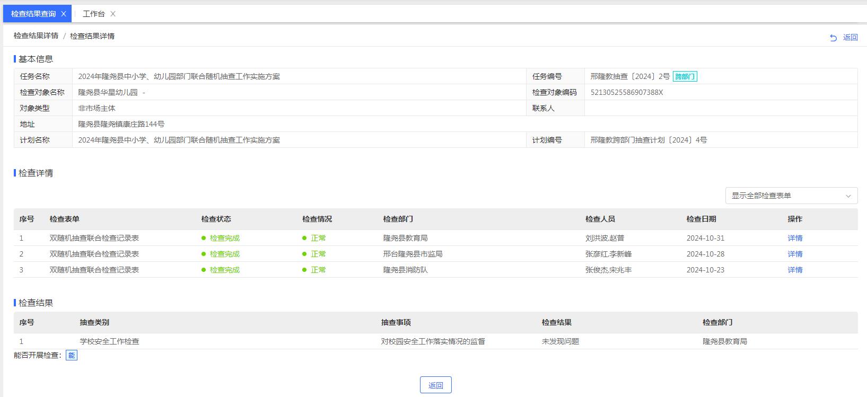Select the 学校安全工作检查 result row
This screenshot has width=867, height=397.
pyautogui.click(x=109, y=342)
